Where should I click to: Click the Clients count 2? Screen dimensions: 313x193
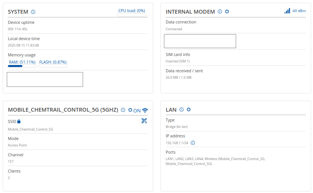click(9, 178)
